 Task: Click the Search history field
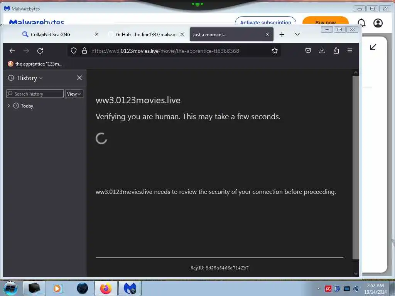(35, 94)
